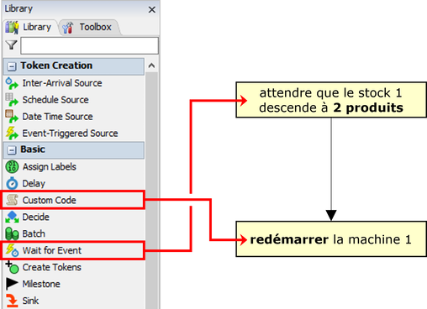This screenshot has width=427, height=309.
Task: Collapse the Token Creation group
Action: (12, 66)
